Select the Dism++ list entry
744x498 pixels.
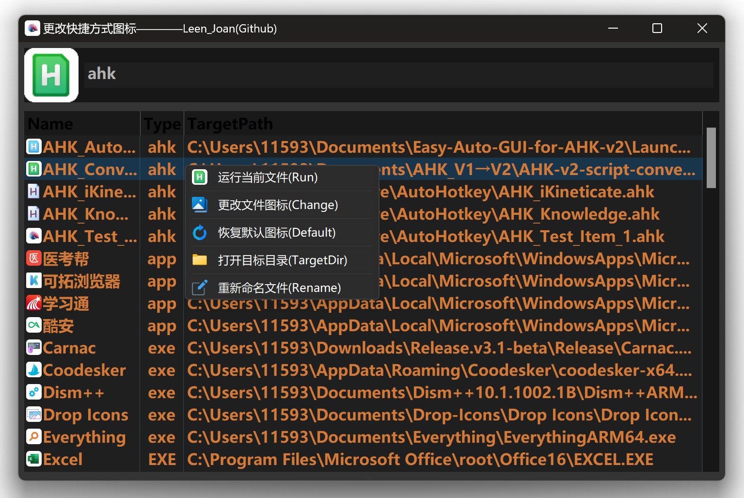point(74,393)
